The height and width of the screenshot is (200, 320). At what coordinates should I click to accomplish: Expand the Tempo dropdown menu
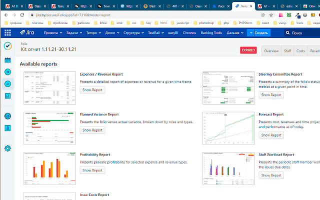(x=93, y=32)
